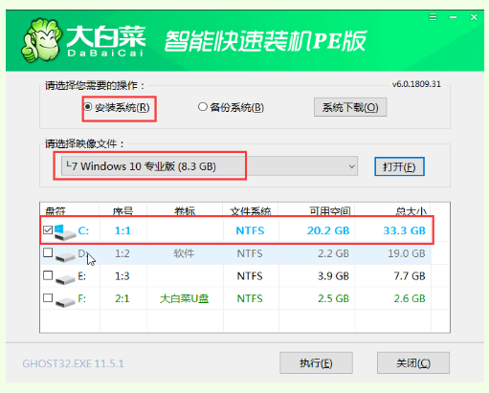Click the 关闭(C) button
489x393 pixels.
413,362
